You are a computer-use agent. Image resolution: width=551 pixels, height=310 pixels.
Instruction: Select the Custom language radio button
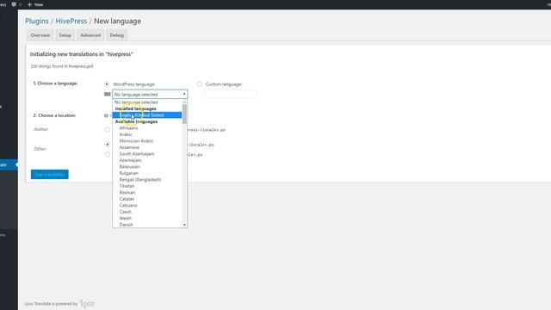(199, 84)
